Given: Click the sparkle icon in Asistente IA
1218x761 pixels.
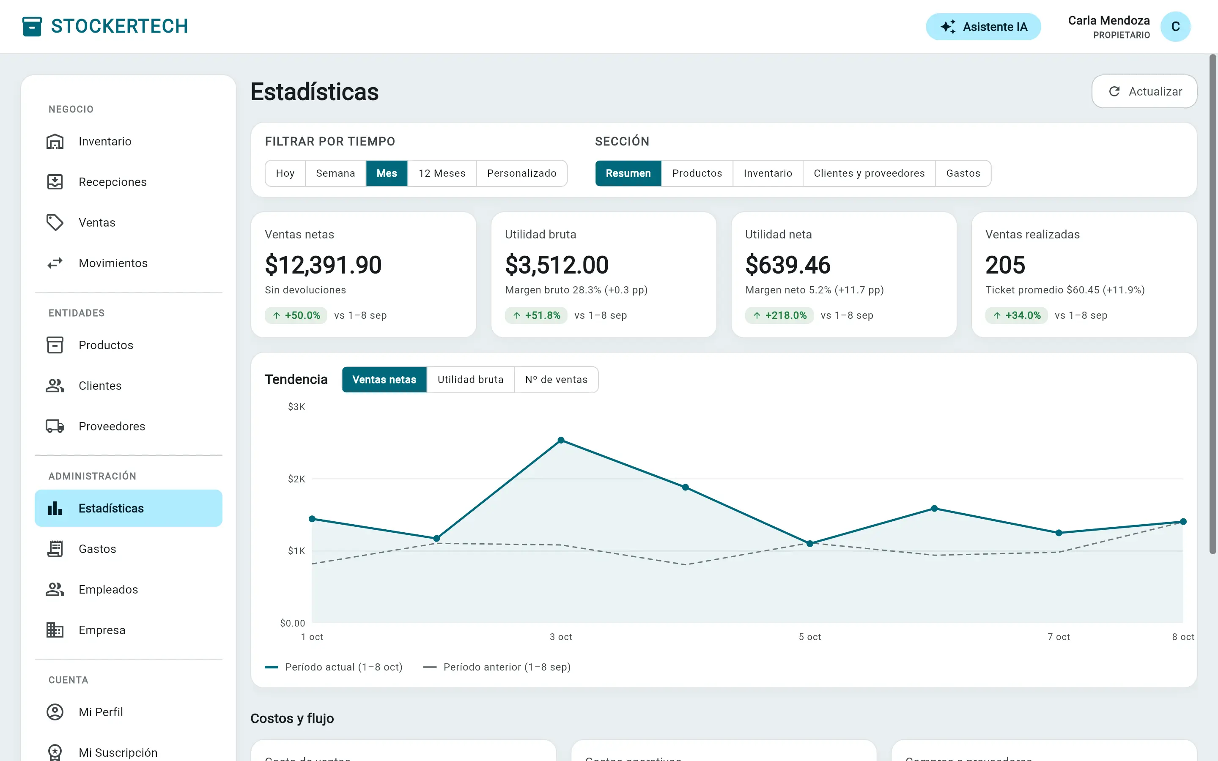Looking at the screenshot, I should tap(948, 27).
